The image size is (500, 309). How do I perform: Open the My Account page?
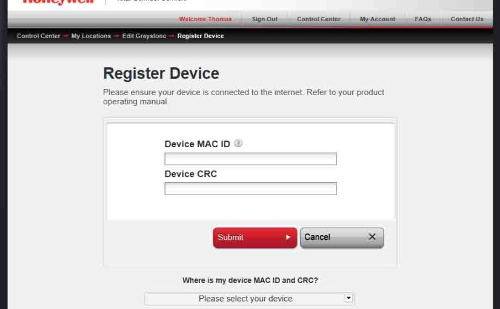coord(377,19)
